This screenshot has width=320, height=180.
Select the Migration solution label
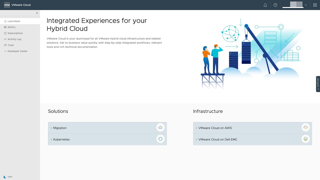pyautogui.click(x=60, y=128)
